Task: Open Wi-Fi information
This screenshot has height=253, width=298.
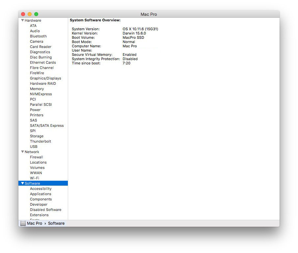Action: pos(35,178)
